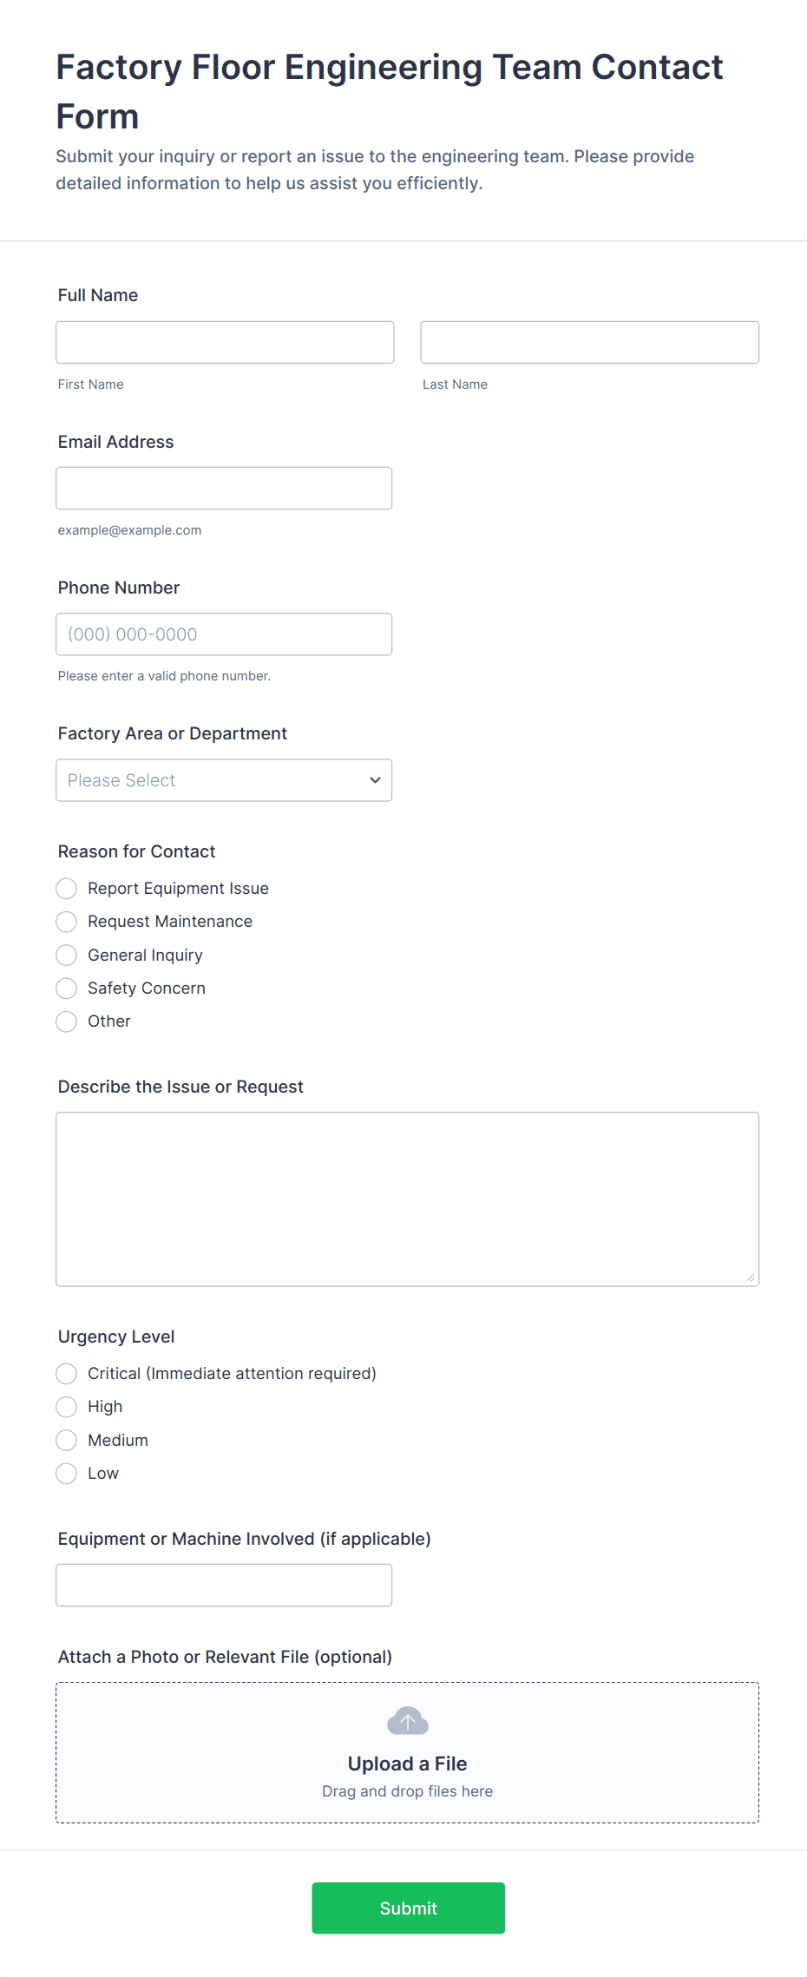The height and width of the screenshot is (1977, 807).
Task: Click the dropdown chevron arrow
Action: pos(375,780)
